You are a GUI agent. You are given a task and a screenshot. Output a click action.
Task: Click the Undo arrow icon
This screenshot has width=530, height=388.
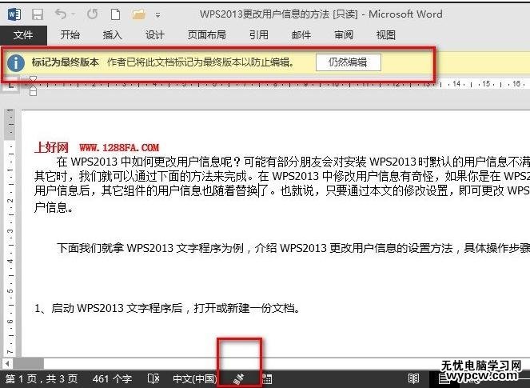click(x=60, y=14)
